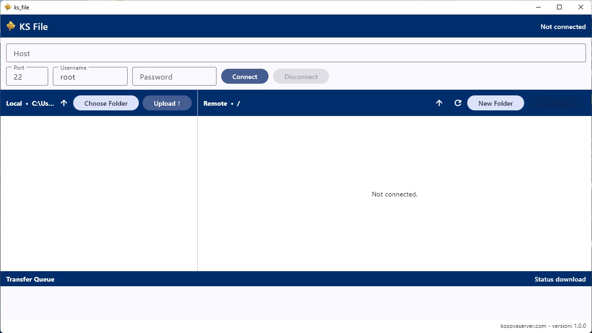Navigate up a directory in the remote pane
Screen dimensions: 592x333
tap(439, 103)
